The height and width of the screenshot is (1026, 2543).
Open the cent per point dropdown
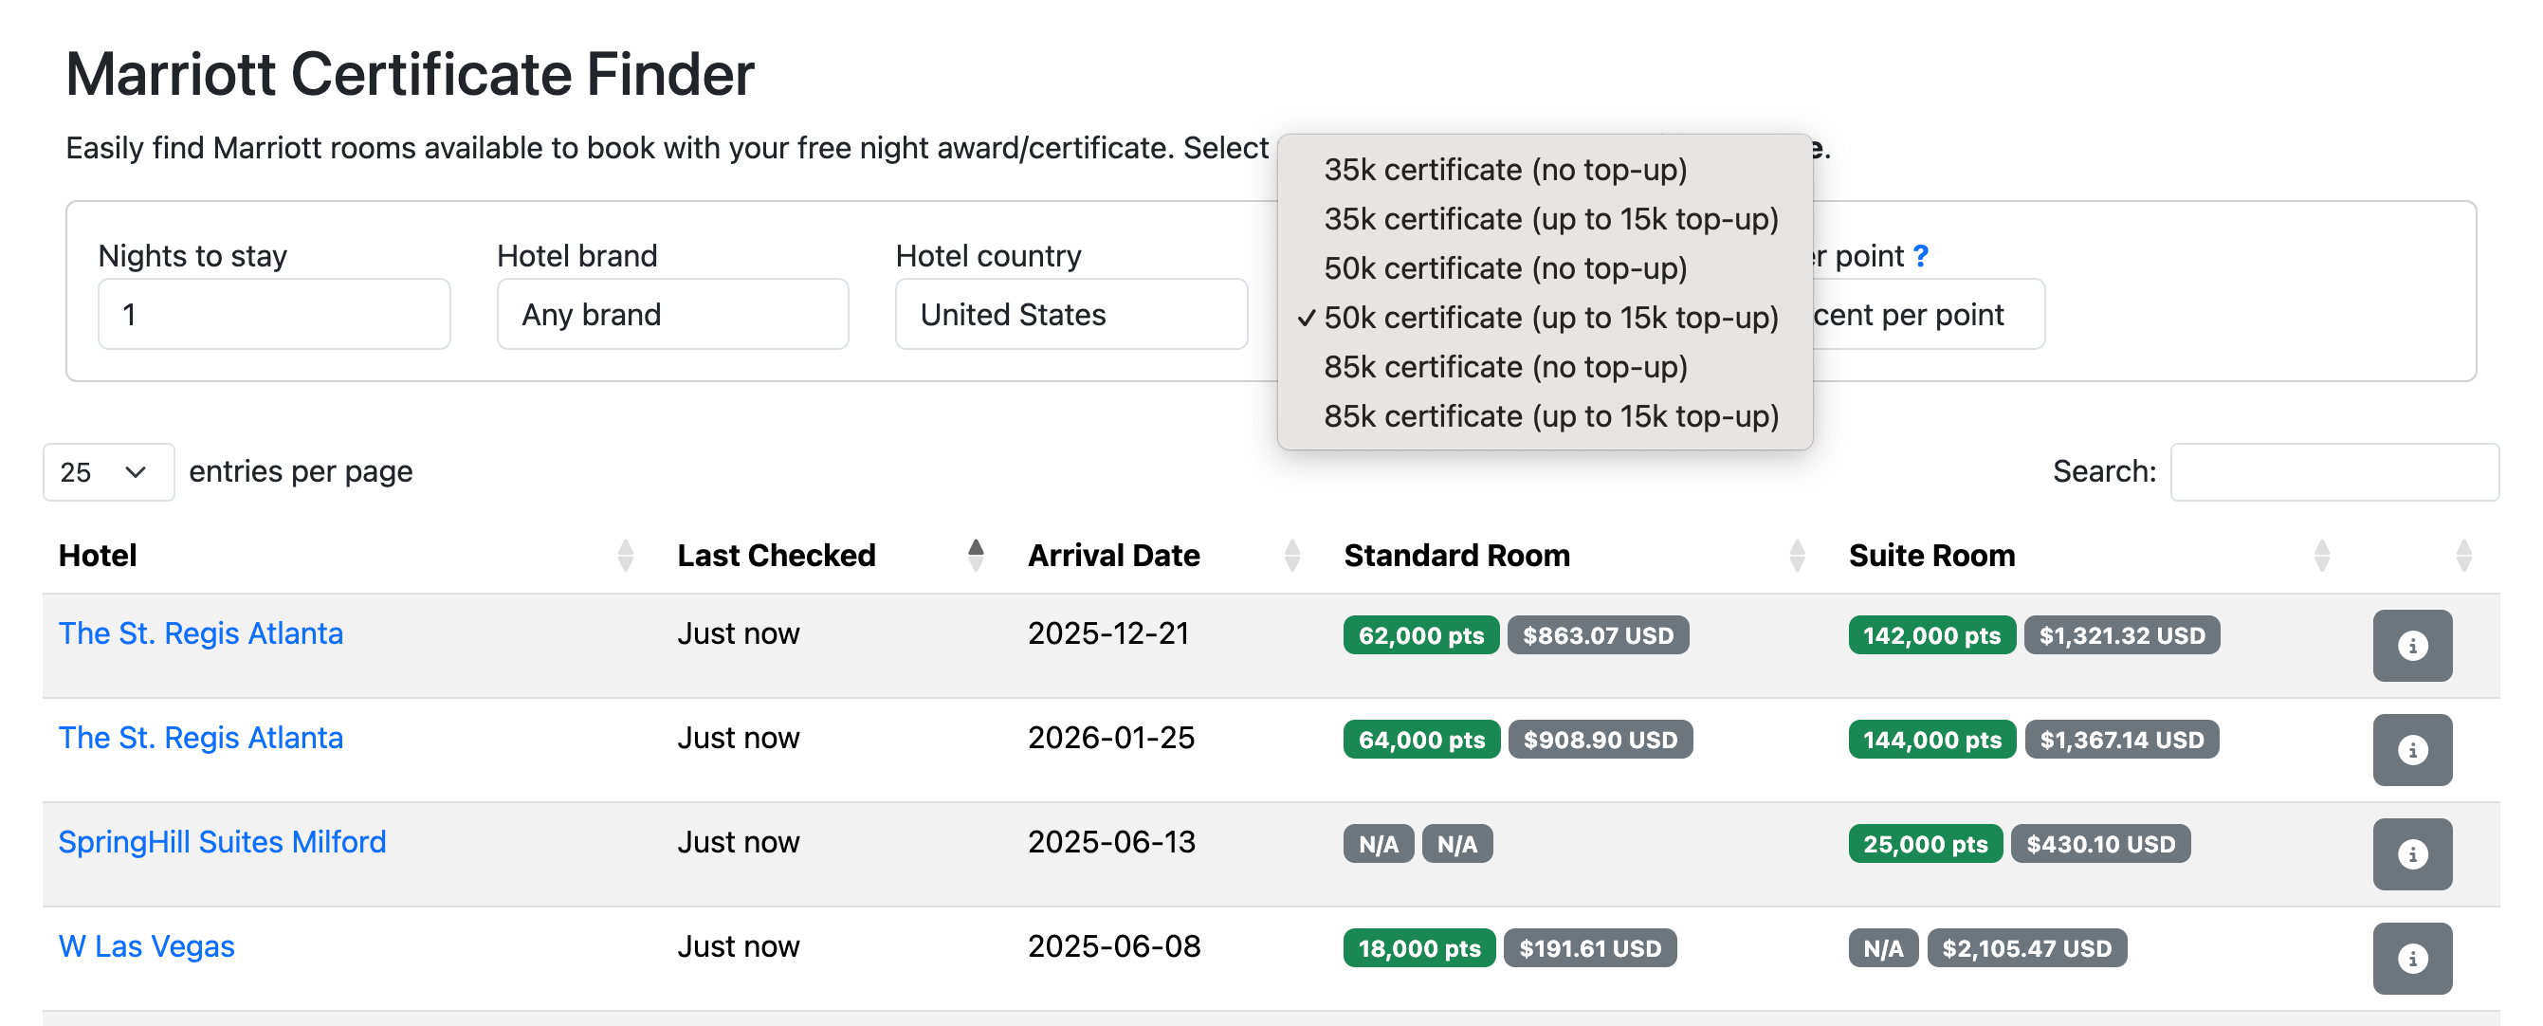point(1928,314)
